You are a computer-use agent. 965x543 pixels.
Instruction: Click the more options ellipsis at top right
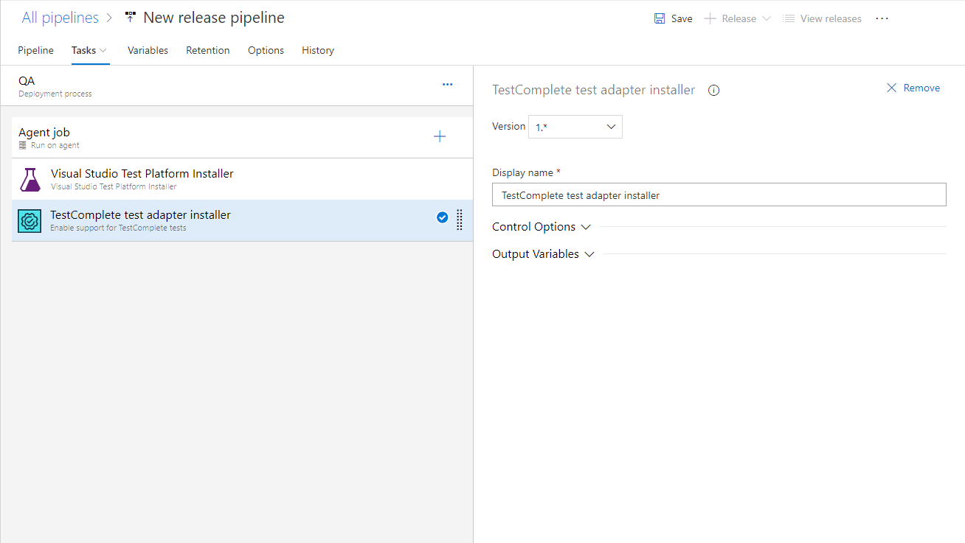click(x=882, y=18)
